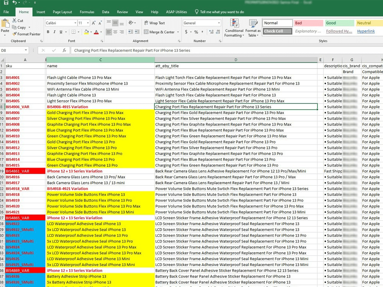Screen dimensions: 383x287
Task: Decrease font size with smaller A icon
Action: [x=100, y=23]
